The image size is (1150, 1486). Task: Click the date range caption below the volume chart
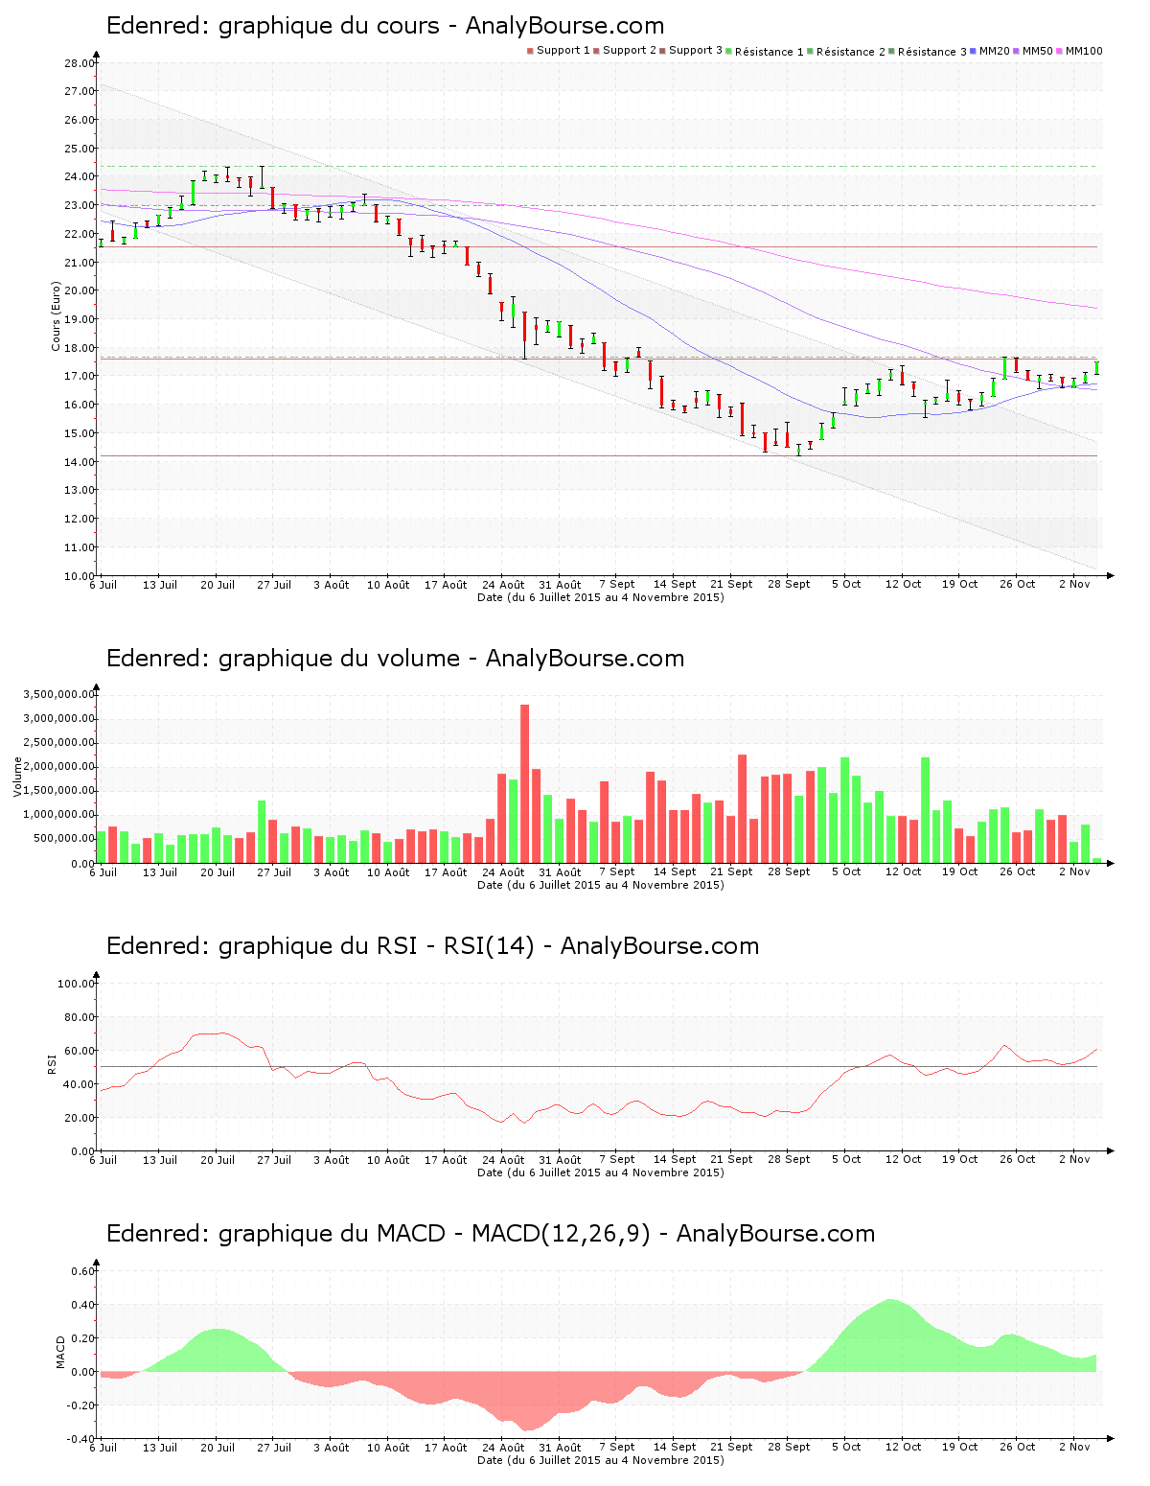(x=601, y=885)
